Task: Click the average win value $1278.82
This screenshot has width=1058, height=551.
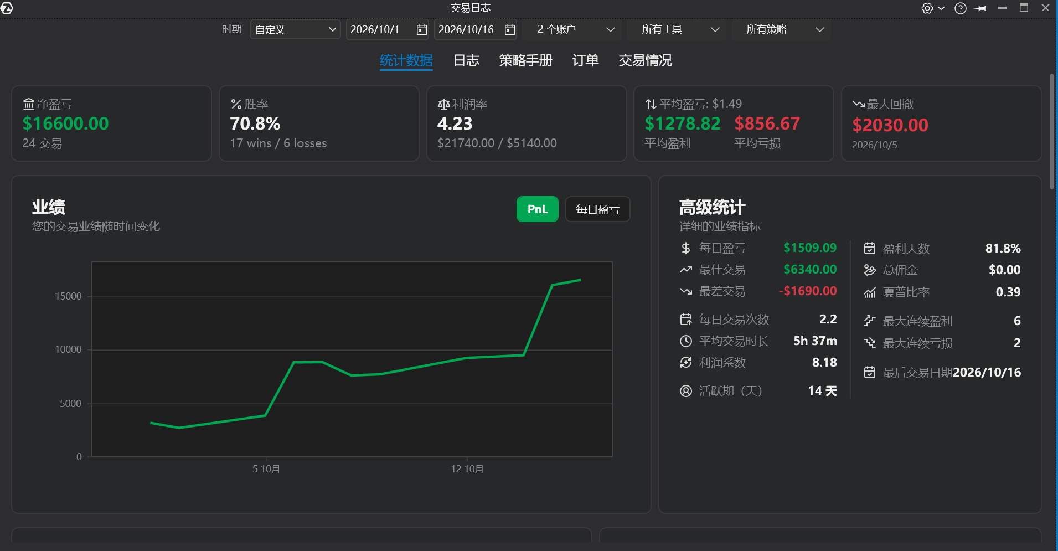Action: pyautogui.click(x=683, y=123)
